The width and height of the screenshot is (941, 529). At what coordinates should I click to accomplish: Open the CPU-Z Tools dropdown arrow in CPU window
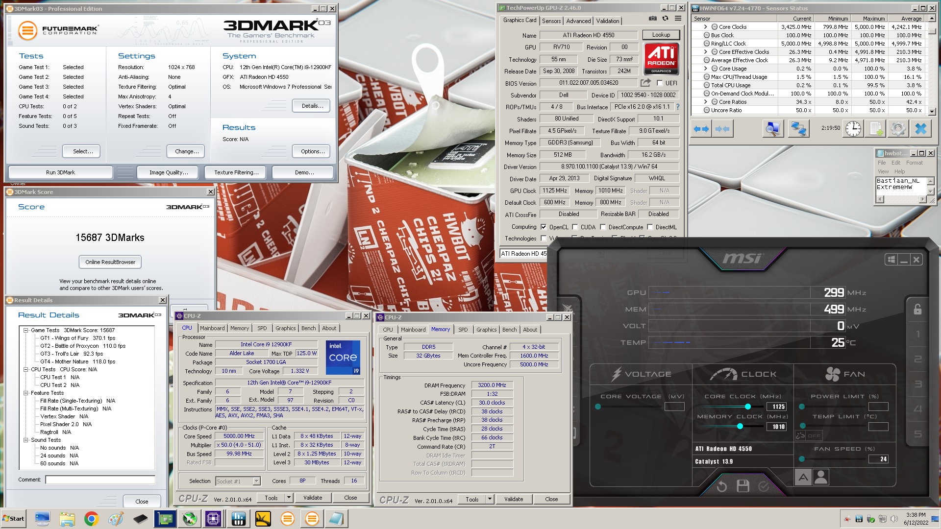[x=289, y=498]
